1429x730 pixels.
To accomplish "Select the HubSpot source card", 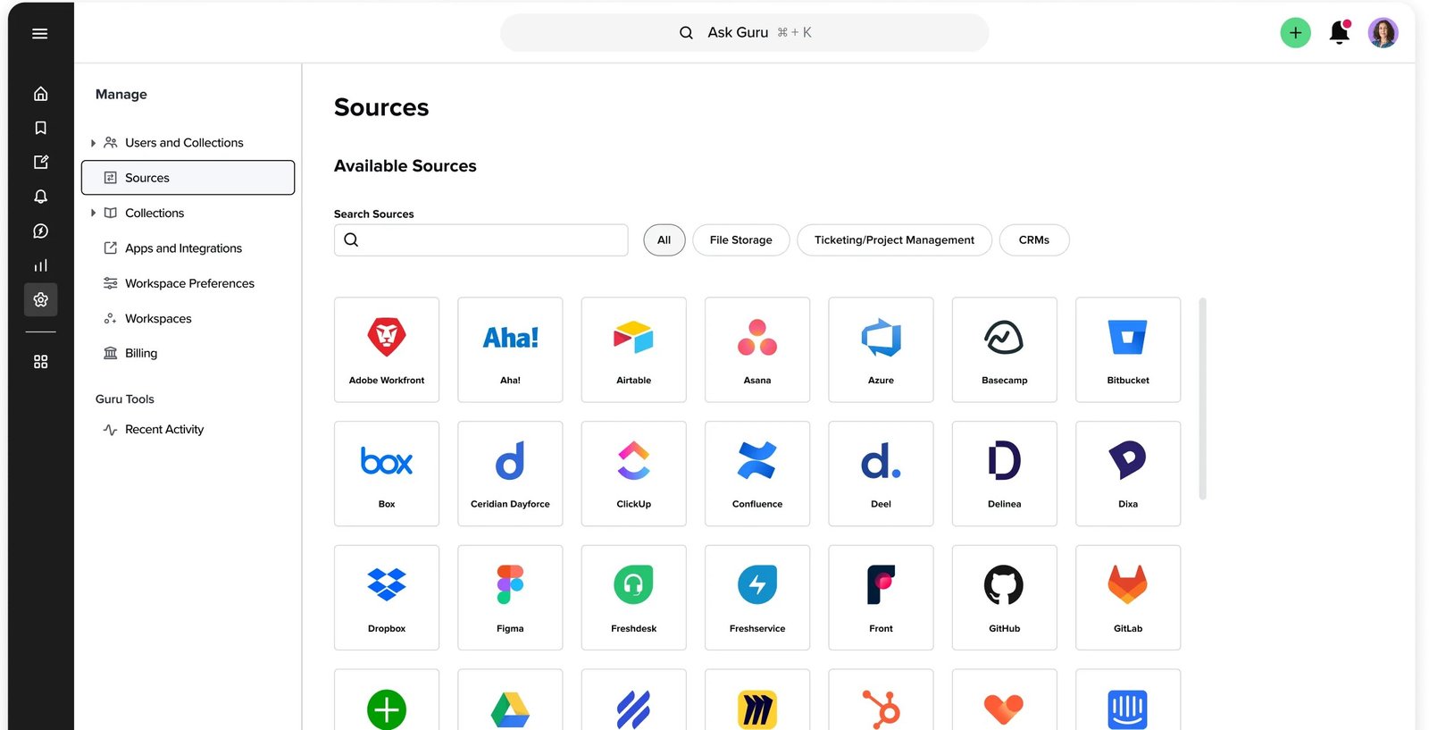I will point(881,700).
